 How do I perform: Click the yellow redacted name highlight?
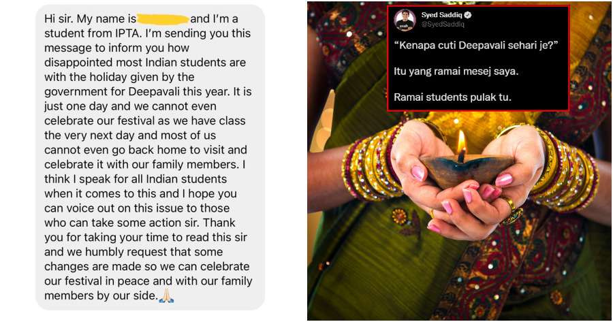point(163,19)
